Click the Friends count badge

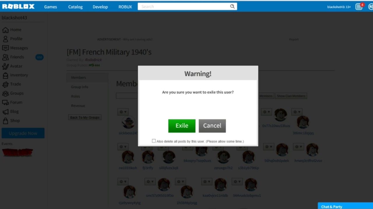39,57
